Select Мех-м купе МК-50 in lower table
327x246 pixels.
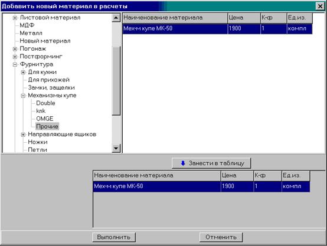click(157, 186)
